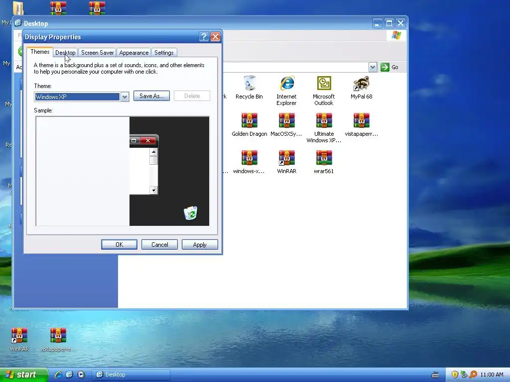Click the Safely Remove Hardware tray icon
The height and width of the screenshot is (382, 510).
(x=464, y=375)
